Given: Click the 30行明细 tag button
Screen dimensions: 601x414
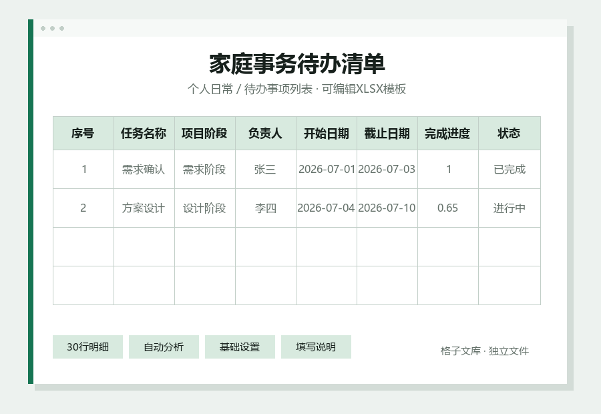Looking at the screenshot, I should pyautogui.click(x=87, y=347).
